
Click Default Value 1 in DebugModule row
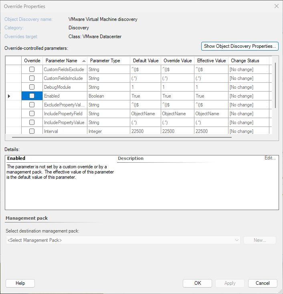(x=146, y=87)
